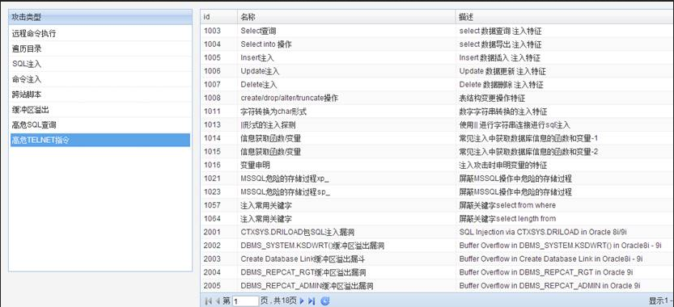Click description 数字字符串转换的注入特征

pos(503,111)
